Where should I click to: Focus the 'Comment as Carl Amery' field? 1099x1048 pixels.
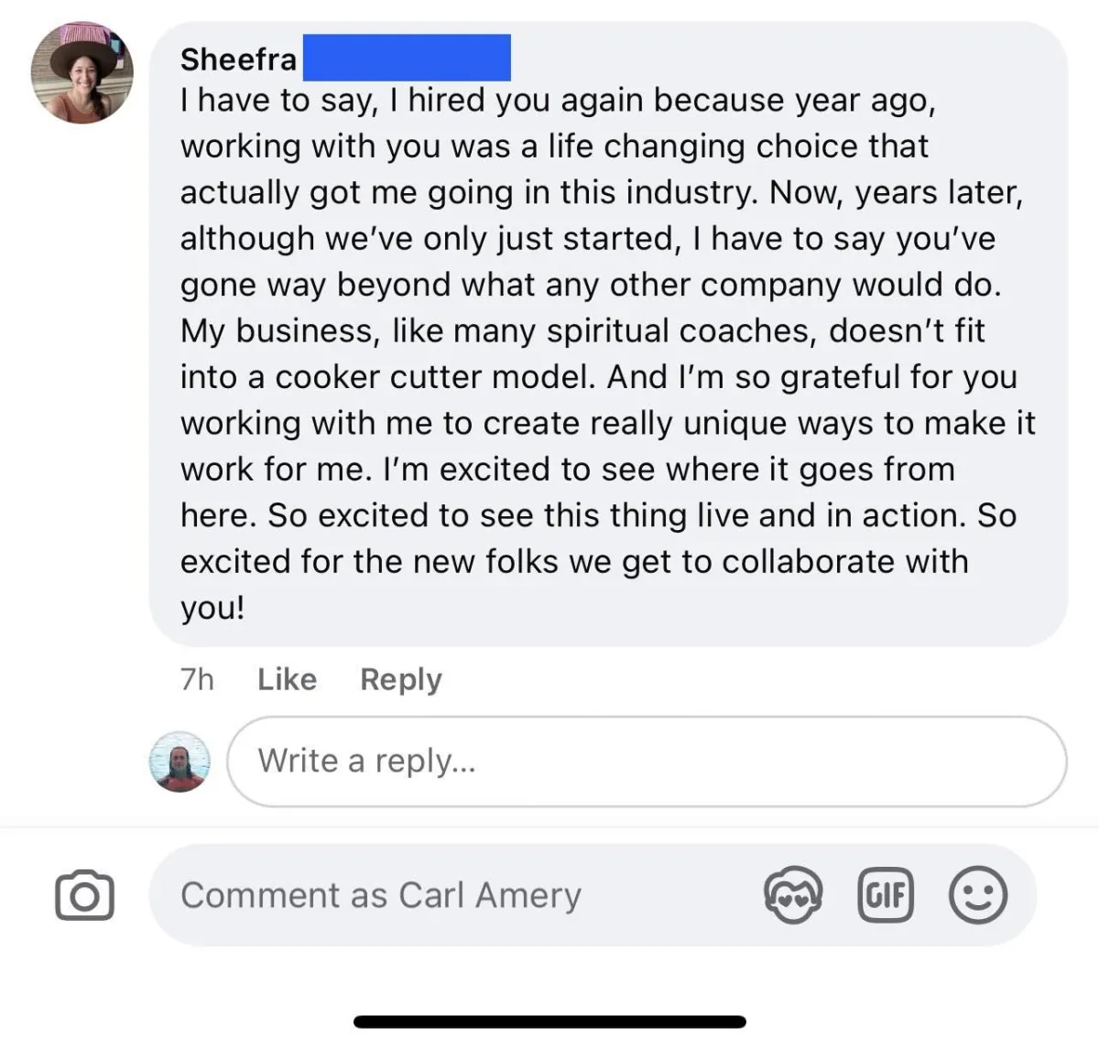pos(458,895)
